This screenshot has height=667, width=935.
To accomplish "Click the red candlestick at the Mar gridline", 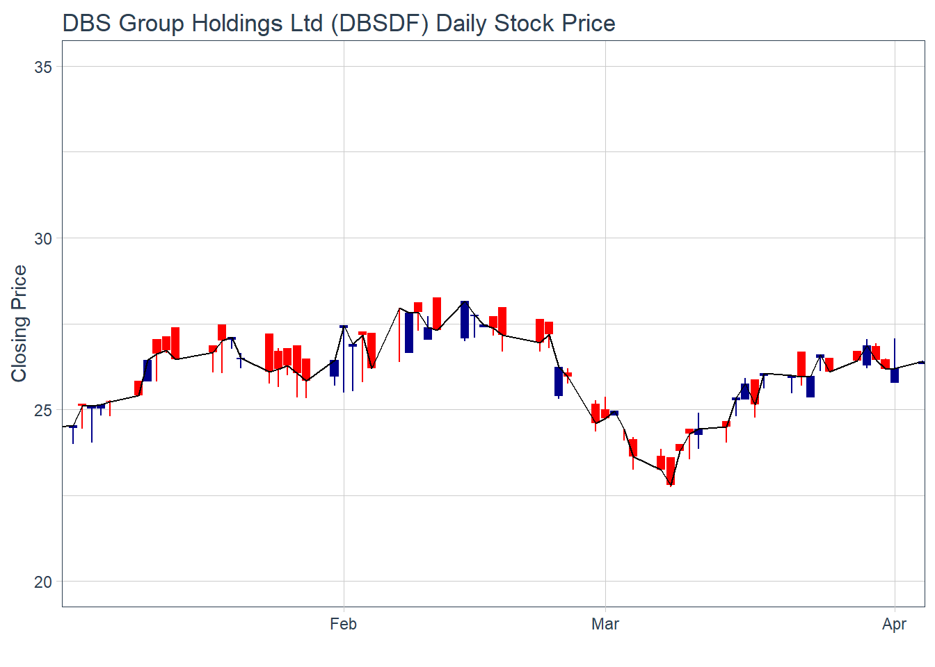I will point(605,413).
